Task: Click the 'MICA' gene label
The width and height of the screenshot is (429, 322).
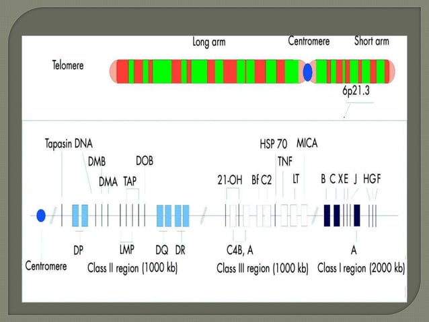Action: tap(307, 143)
